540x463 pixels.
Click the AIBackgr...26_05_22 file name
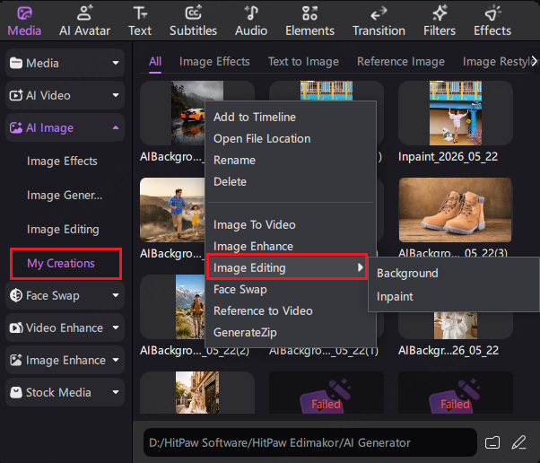[449, 351]
